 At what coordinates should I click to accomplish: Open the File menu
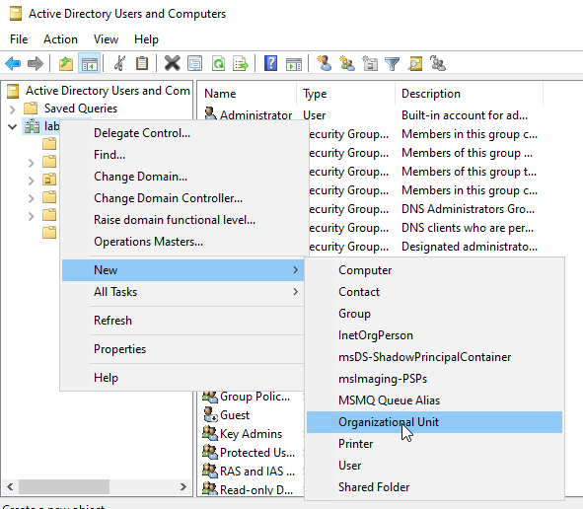pos(19,39)
